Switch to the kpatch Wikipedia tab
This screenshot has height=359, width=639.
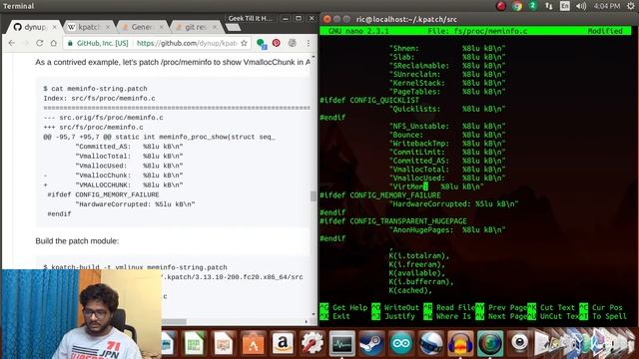pos(88,27)
